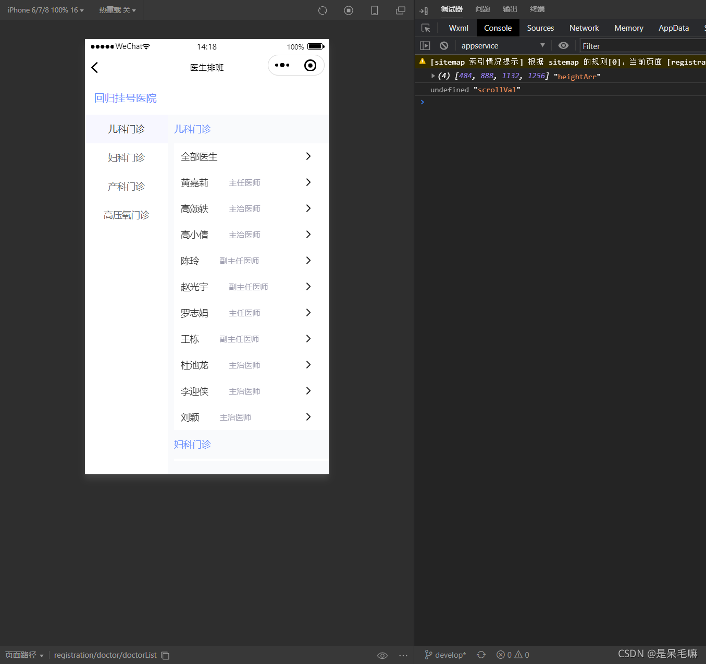This screenshot has width=706, height=664.
Task: Click the console Filter input field
Action: pyautogui.click(x=643, y=46)
